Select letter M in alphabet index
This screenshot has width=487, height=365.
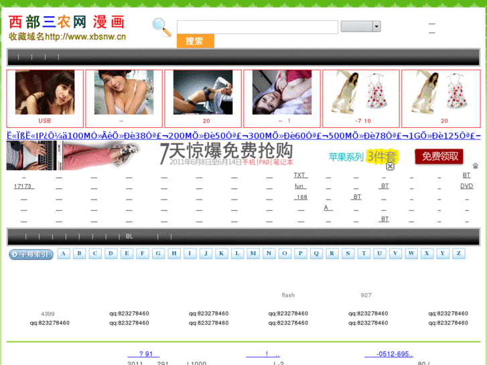click(x=253, y=253)
